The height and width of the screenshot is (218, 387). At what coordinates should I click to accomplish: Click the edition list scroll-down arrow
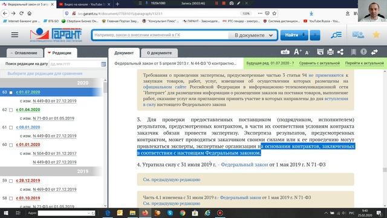pos(105,206)
